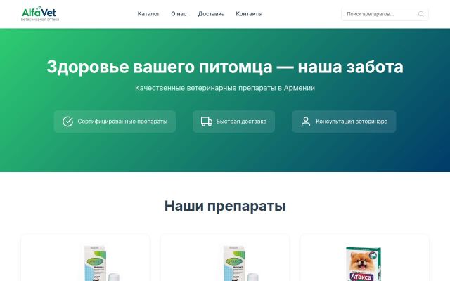Click the veterinarian person icon
Screen dimensions: 450x281
(x=306, y=122)
